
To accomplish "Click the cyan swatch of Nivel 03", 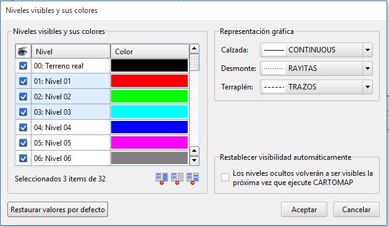I will (149, 112).
